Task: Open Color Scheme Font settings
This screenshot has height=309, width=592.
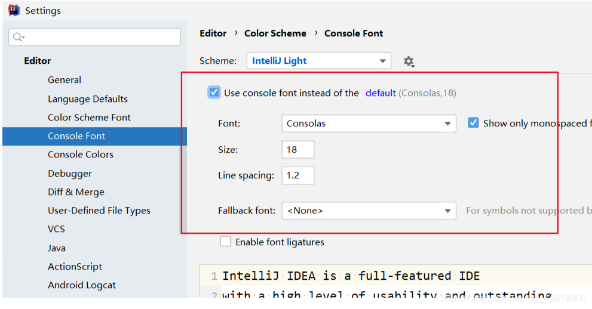Action: (x=89, y=118)
